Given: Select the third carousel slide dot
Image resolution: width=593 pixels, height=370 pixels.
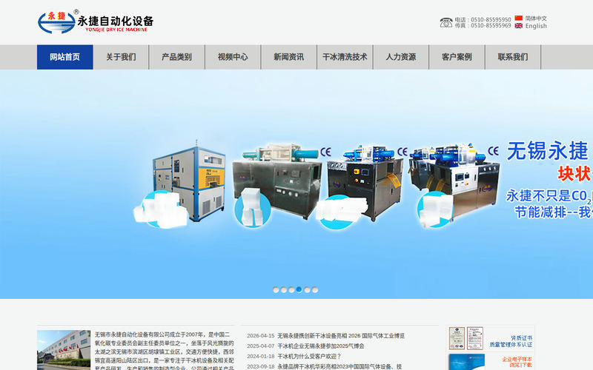Looking at the screenshot, I should coord(291,289).
